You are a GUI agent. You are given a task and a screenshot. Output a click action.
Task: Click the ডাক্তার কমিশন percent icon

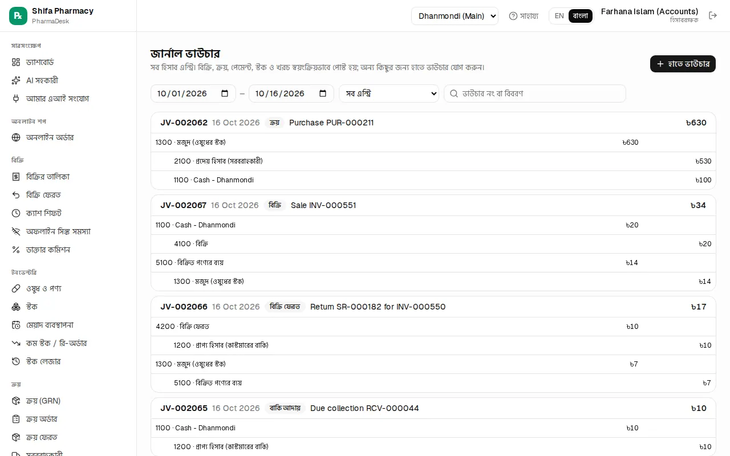point(16,250)
